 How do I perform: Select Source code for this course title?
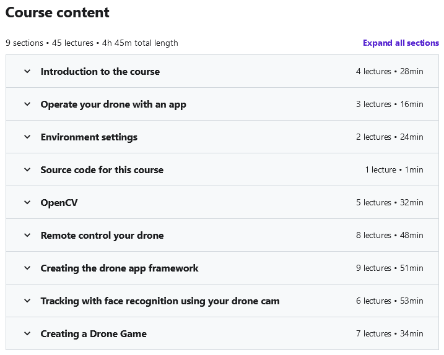[102, 169]
